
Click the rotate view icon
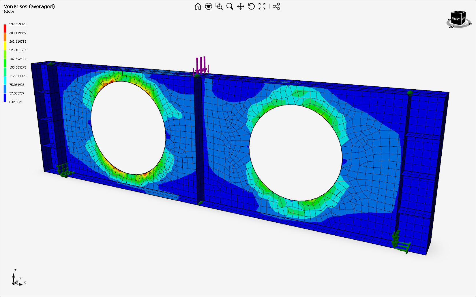[x=251, y=6]
